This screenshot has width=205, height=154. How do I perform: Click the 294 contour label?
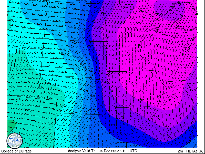click(x=55, y=58)
